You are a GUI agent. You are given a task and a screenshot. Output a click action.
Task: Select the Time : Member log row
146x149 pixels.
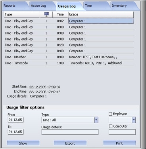pyautogui.click(x=69, y=57)
